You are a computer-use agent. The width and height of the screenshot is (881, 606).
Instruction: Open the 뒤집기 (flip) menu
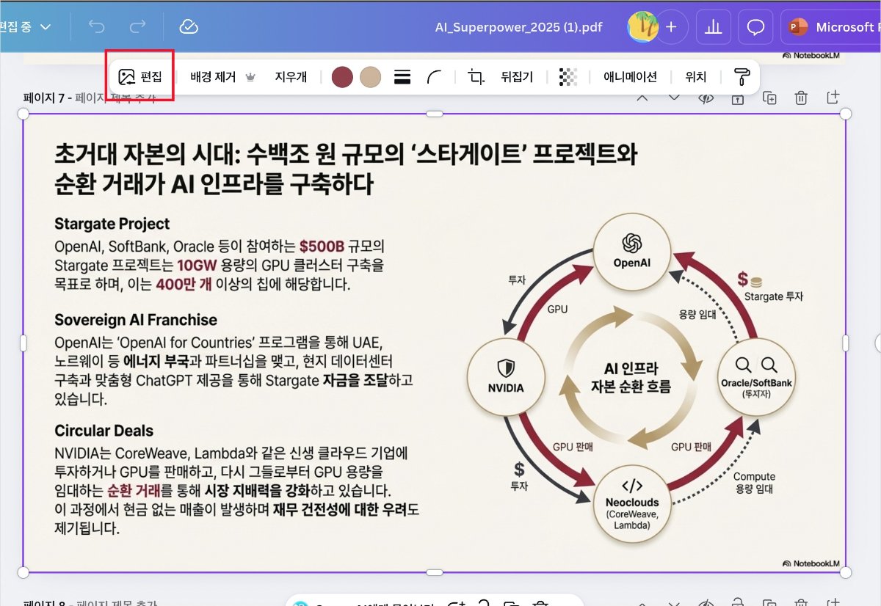coord(517,76)
